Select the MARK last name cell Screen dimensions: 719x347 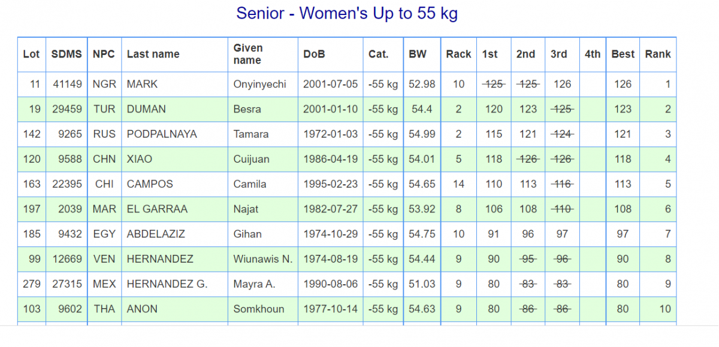coord(141,84)
